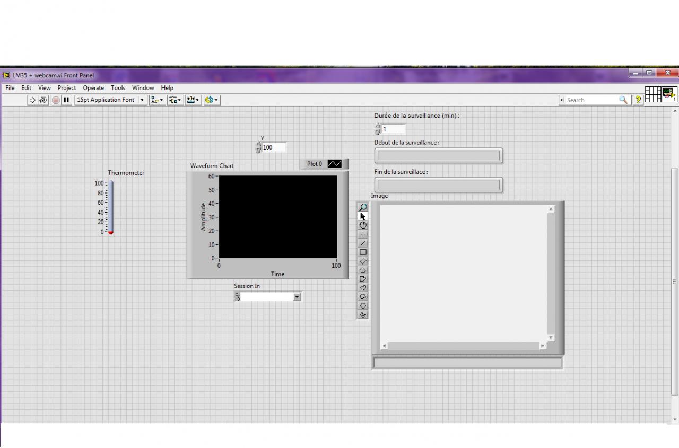
Task: Click the Pause button in toolbar
Action: [x=66, y=100]
